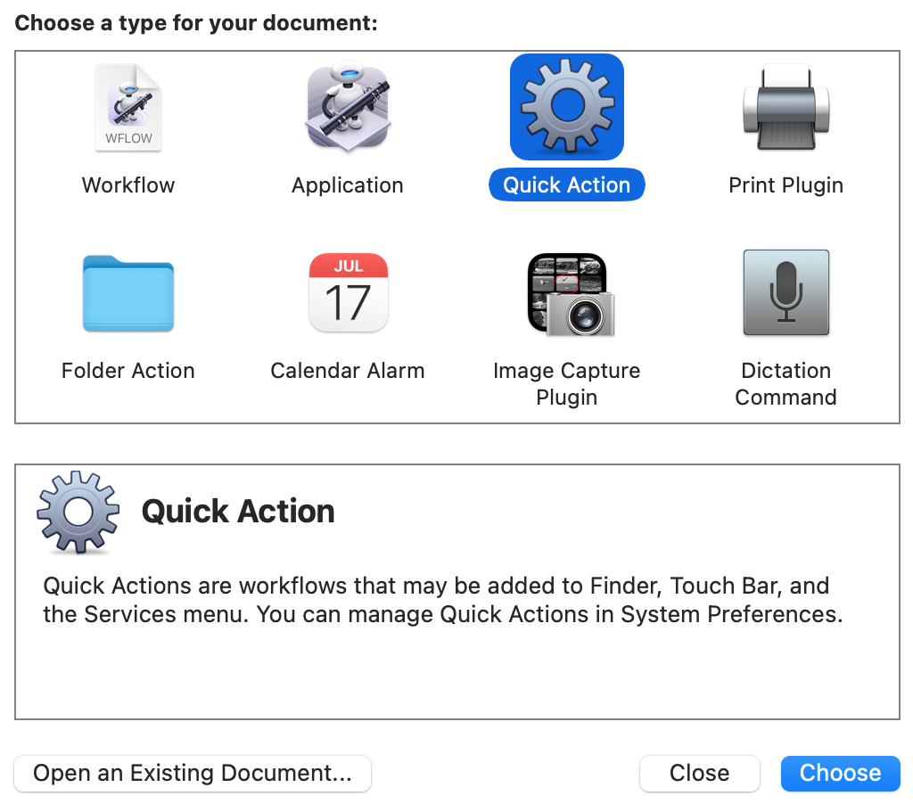
Task: Click the WFLOW label on the Workflow icon
Action: tap(127, 139)
